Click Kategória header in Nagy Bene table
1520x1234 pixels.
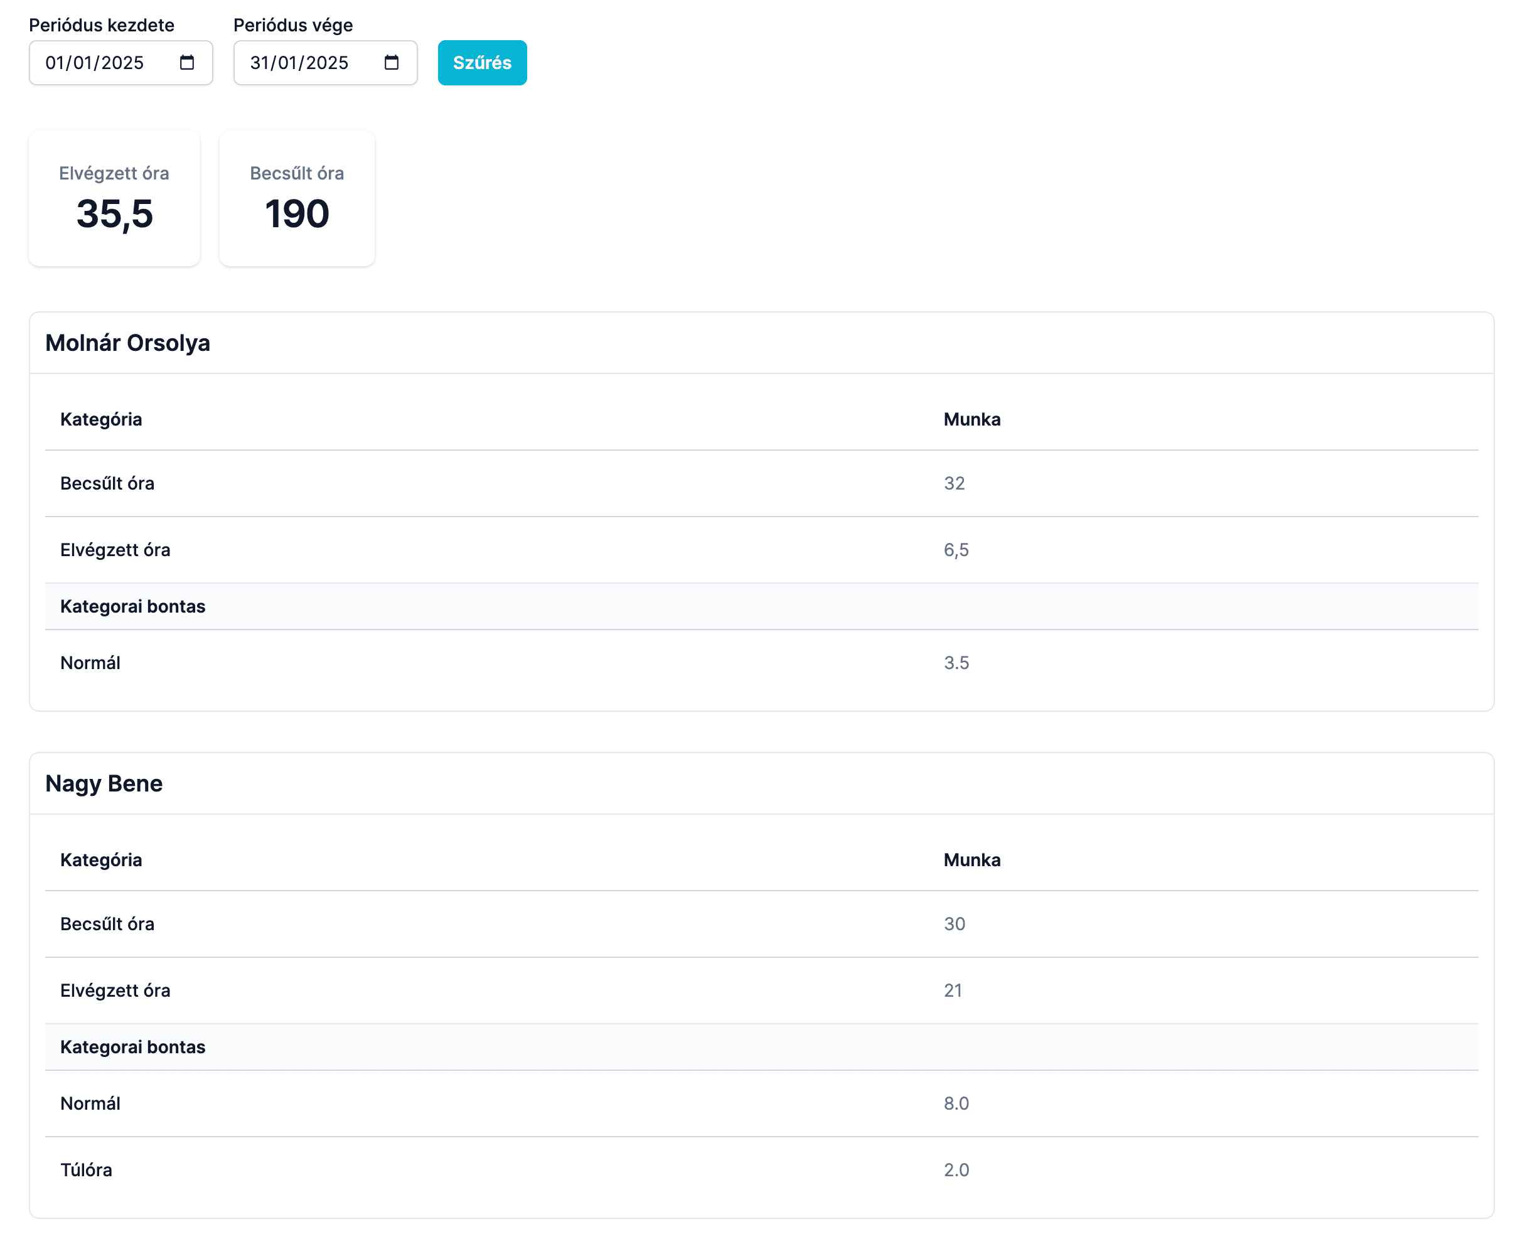coord(101,860)
